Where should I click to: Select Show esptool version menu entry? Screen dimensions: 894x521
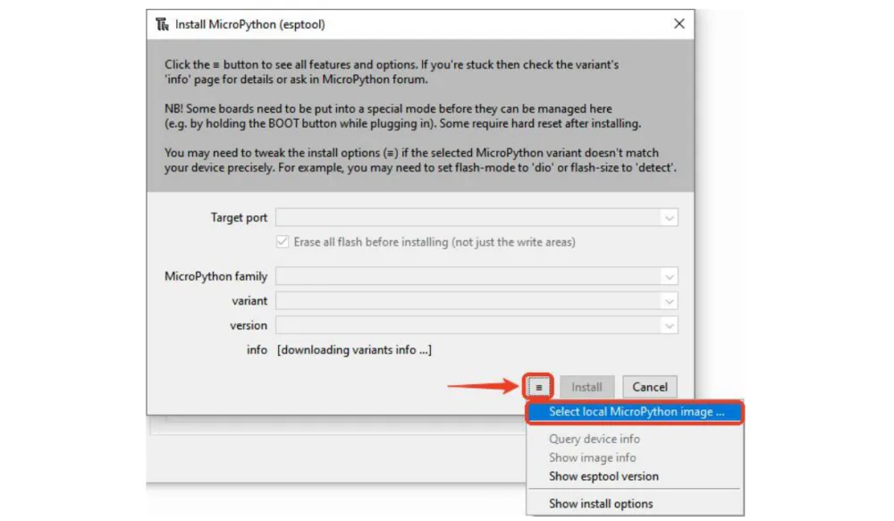(635, 476)
